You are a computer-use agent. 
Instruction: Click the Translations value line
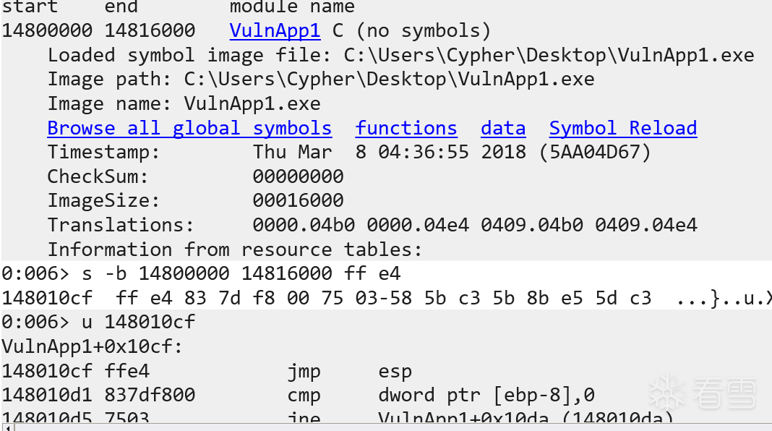tap(474, 226)
